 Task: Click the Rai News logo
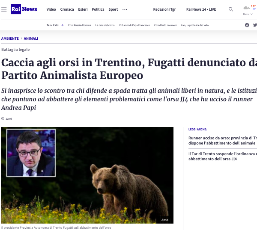[x=24, y=9]
